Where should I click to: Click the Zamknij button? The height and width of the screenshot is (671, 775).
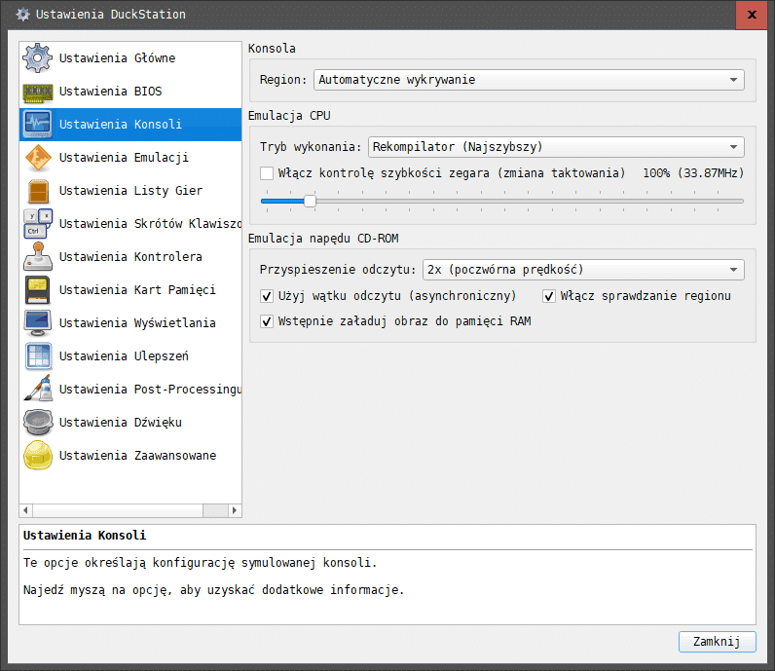717,642
